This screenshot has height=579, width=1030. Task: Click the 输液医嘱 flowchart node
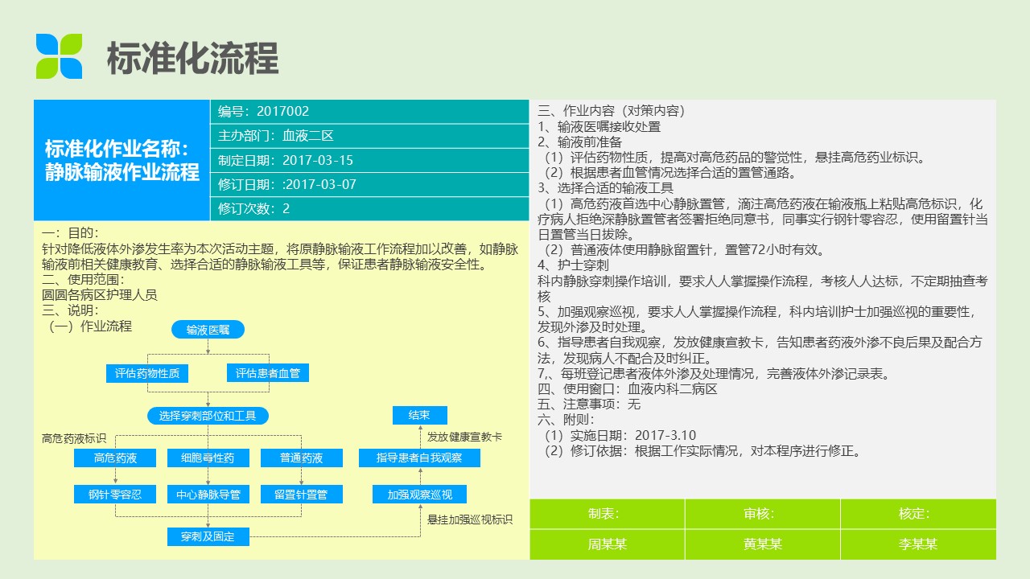point(208,330)
